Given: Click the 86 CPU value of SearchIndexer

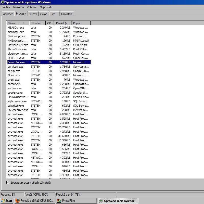Looking at the screenshot, I should pos(50,62).
